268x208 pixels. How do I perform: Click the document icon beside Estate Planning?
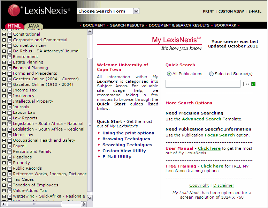pos(10,62)
